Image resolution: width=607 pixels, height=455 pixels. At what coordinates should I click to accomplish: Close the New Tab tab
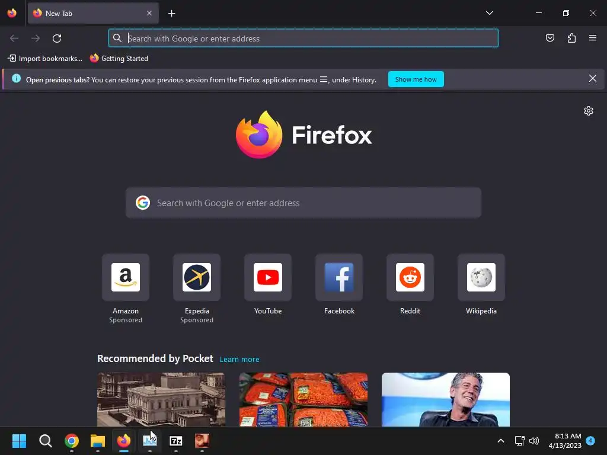click(149, 13)
